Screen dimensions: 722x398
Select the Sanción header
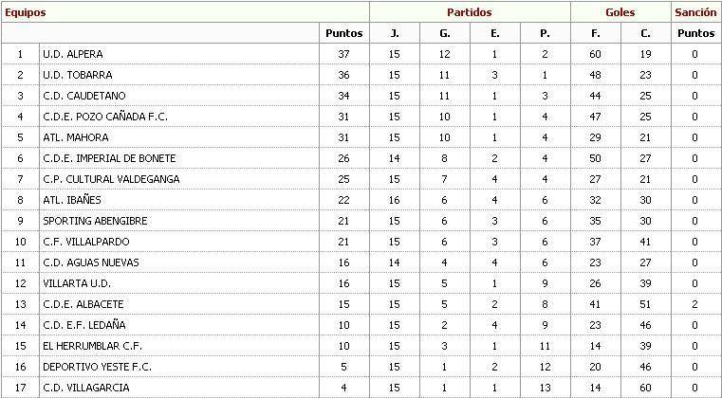[x=695, y=12]
